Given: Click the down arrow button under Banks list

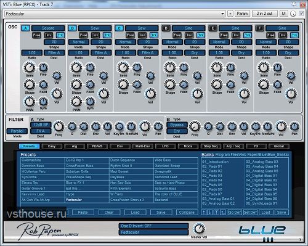Looking at the screenshot, I should click(x=209, y=212).
